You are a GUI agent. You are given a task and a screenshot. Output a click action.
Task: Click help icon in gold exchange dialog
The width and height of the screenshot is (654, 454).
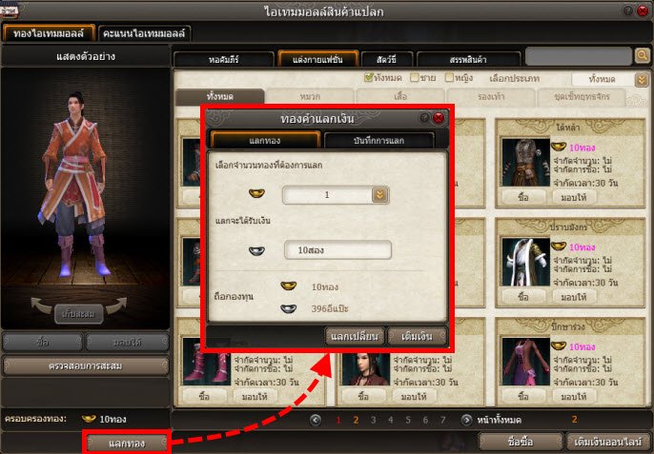[424, 118]
